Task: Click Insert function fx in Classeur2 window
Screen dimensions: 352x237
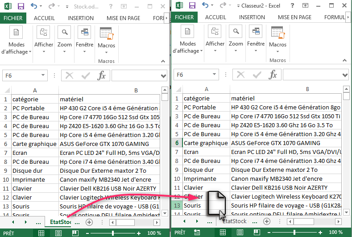Action: pos(273,75)
